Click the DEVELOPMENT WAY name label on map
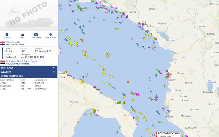 pos(169,133)
